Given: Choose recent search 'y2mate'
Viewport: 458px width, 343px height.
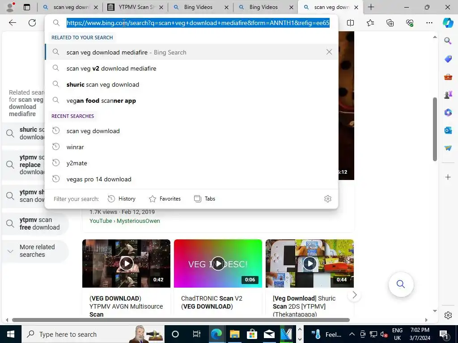Looking at the screenshot, I should (x=191, y=163).
